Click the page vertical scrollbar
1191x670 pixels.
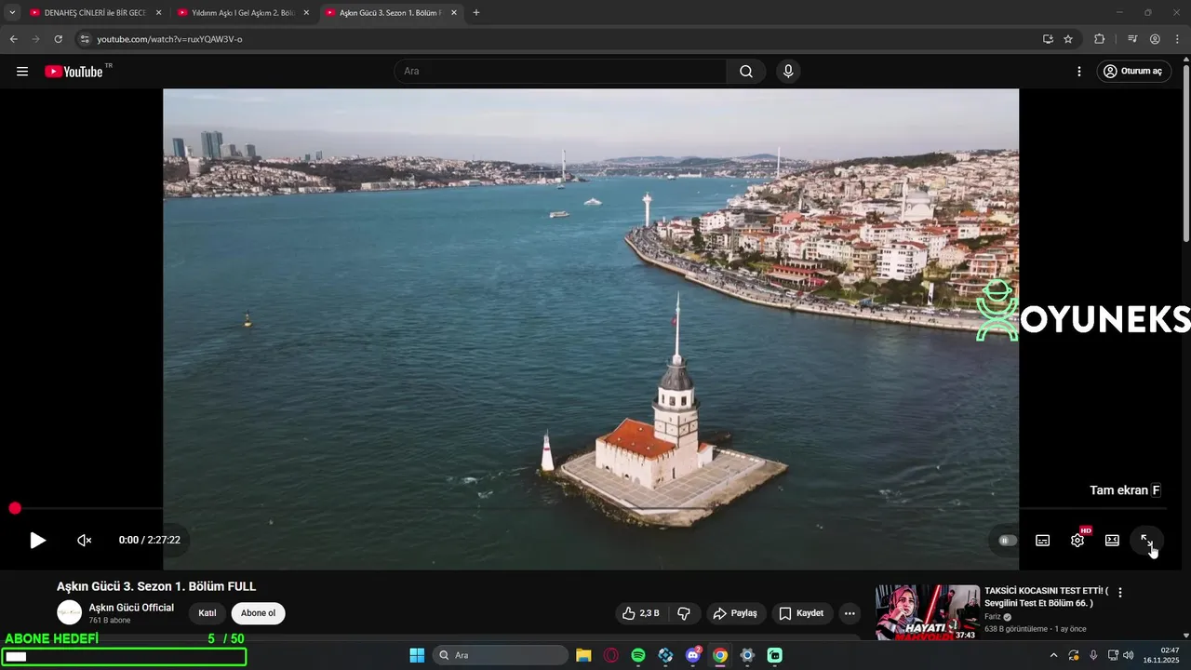tap(1185, 154)
